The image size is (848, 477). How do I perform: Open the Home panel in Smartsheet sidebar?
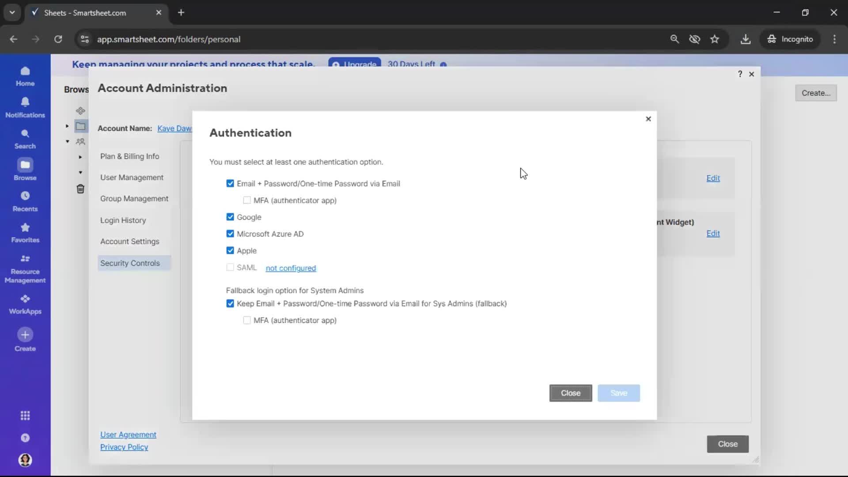[x=25, y=76]
